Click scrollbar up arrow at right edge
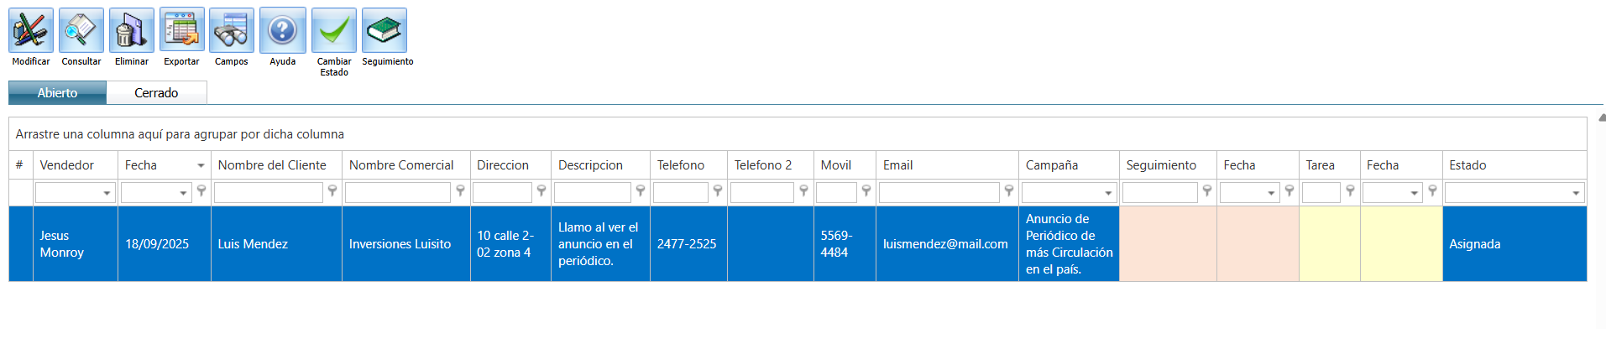Screen dimensions: 1606x344 pos(1601,118)
